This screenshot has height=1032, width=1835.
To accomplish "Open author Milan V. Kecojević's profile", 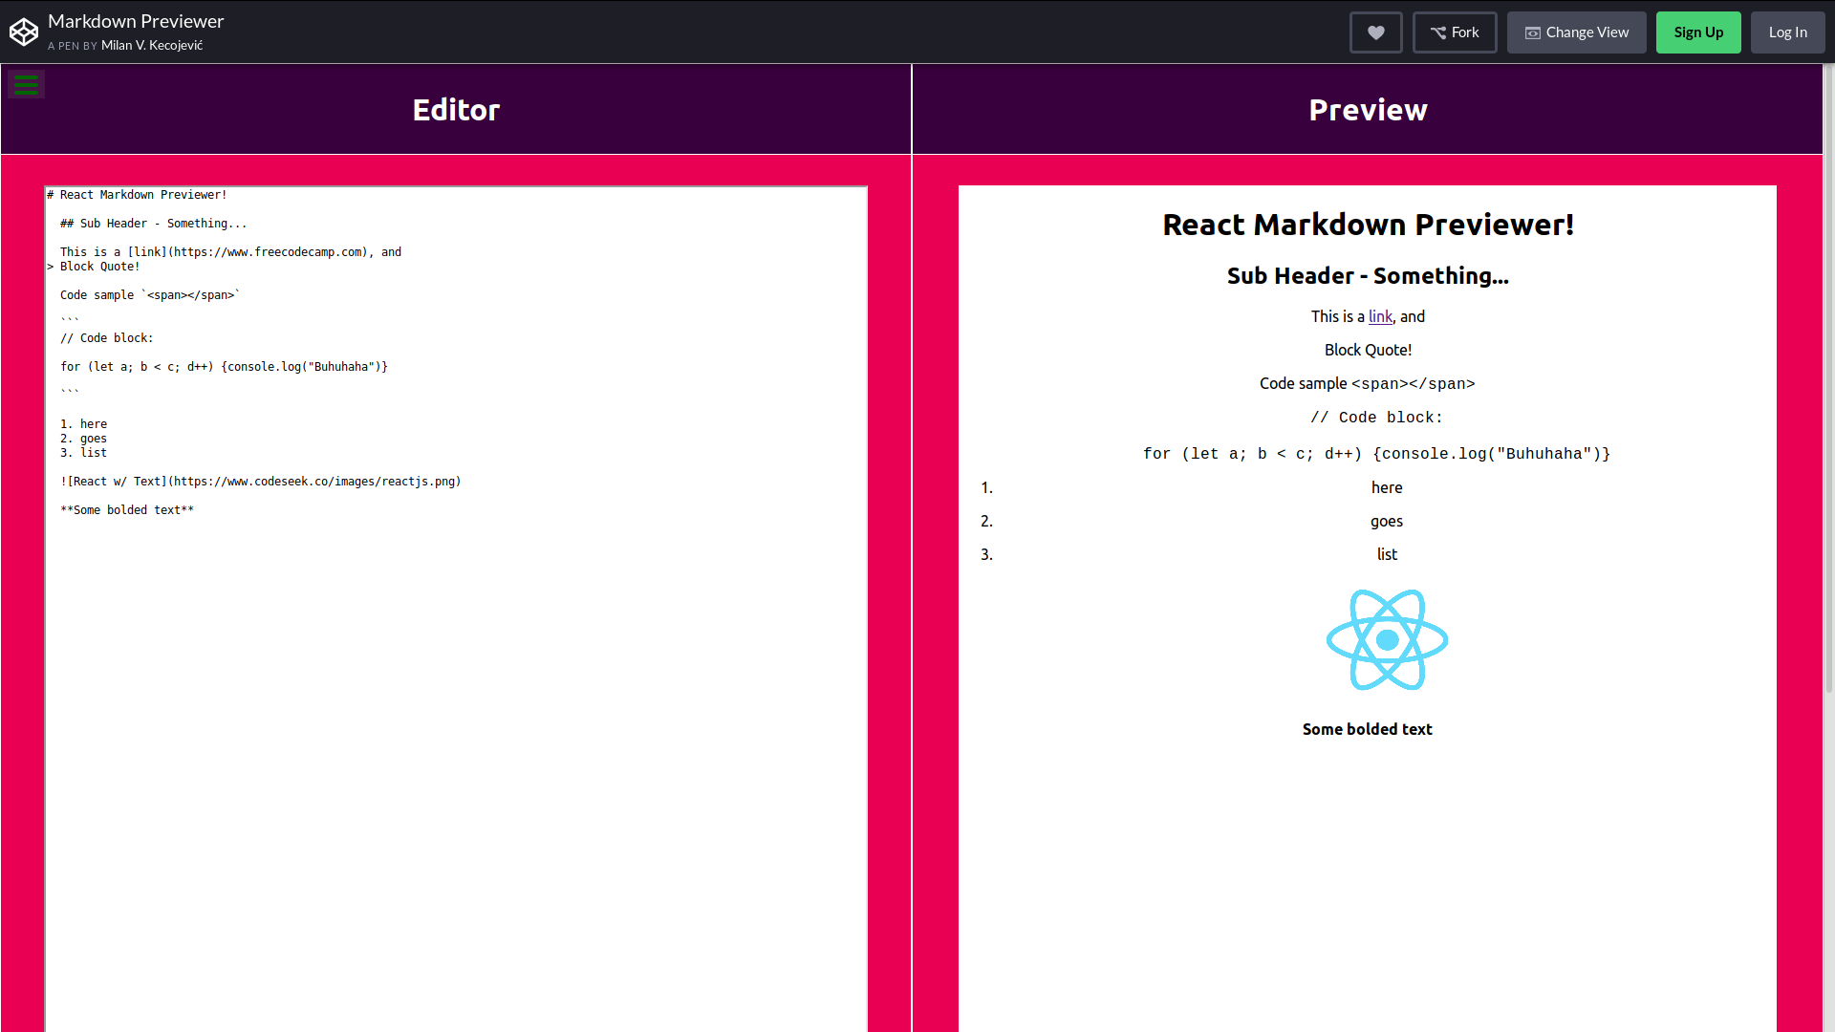I will (x=152, y=45).
